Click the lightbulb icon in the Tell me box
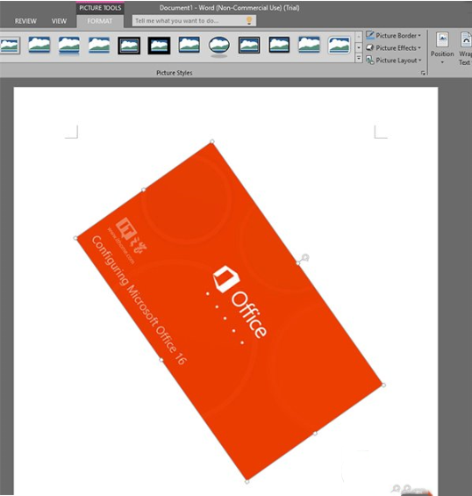The height and width of the screenshot is (496, 472). 249,20
